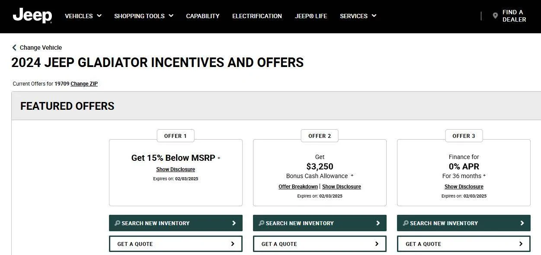Click the For 36 months text
Image resolution: width=541 pixels, height=255 pixels.
pos(462,176)
